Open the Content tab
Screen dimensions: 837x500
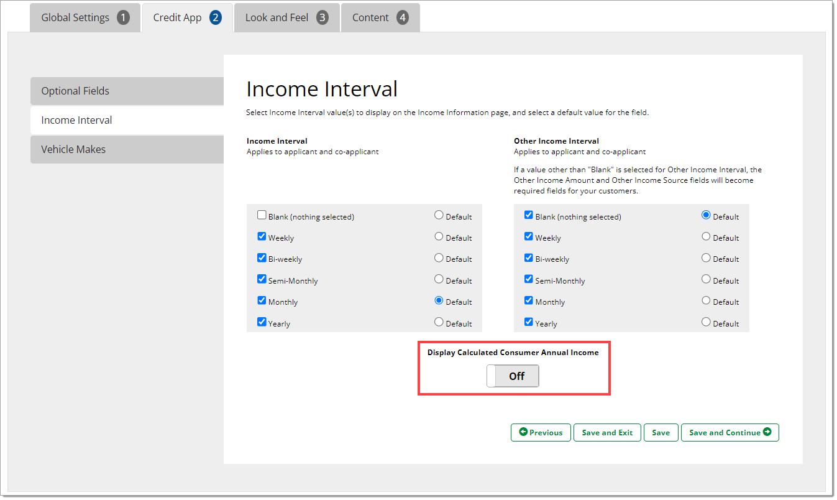coord(380,17)
